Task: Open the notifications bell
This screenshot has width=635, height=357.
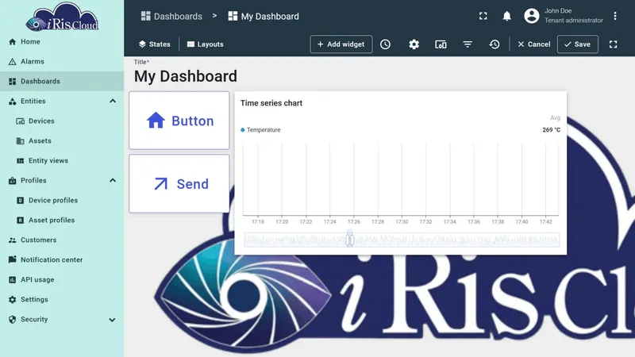Action: [x=506, y=16]
